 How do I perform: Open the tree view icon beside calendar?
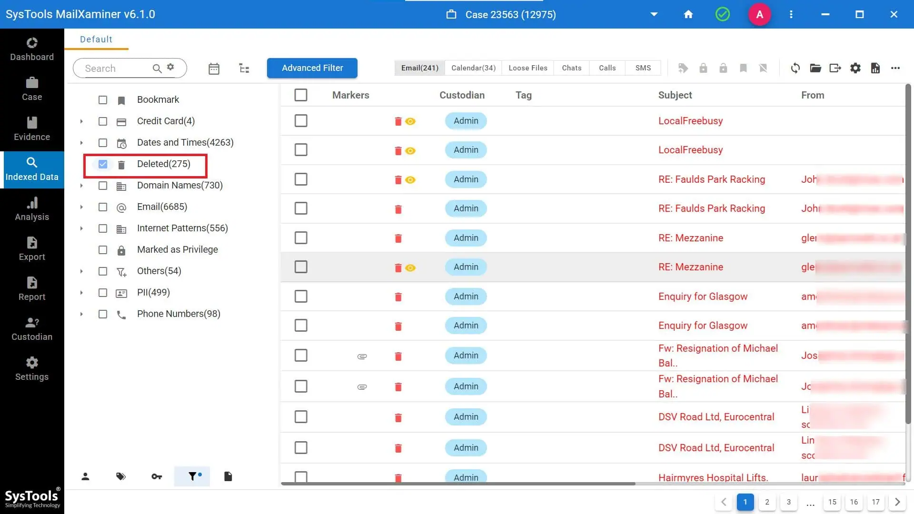tap(244, 69)
